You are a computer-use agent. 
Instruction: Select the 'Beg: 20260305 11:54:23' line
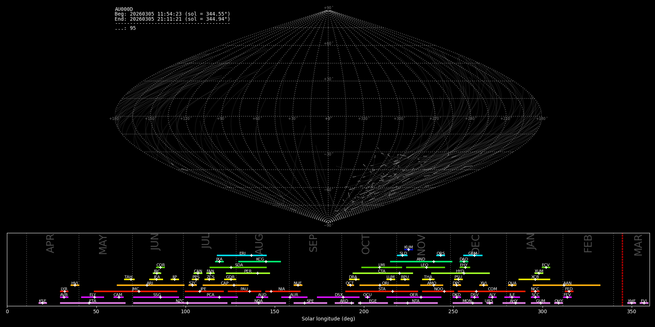pyautogui.click(x=172, y=14)
